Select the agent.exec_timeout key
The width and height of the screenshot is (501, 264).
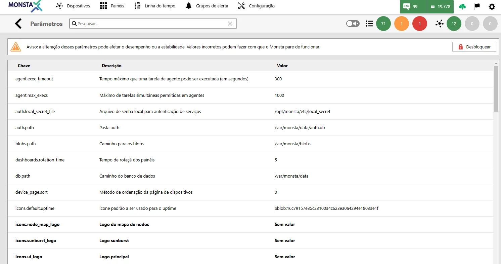click(x=34, y=79)
